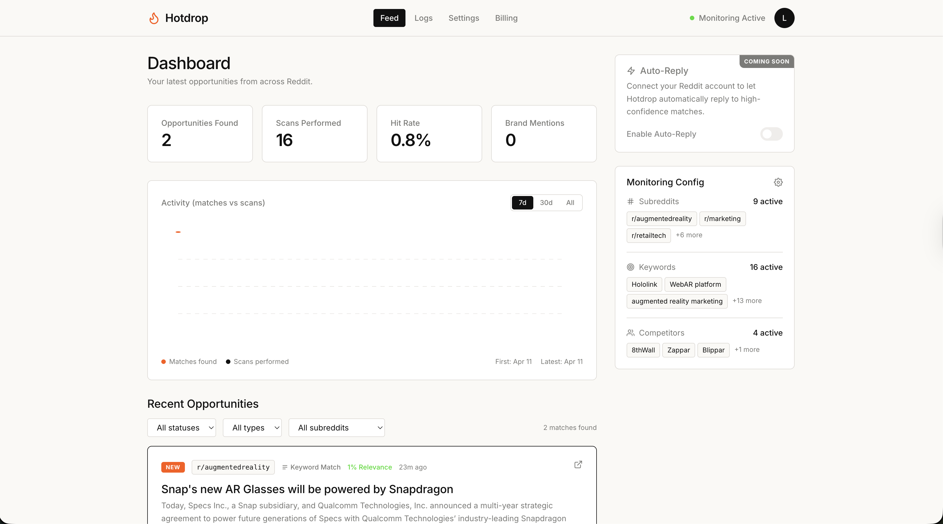Image resolution: width=943 pixels, height=524 pixels.
Task: Expand the All types filter
Action: click(252, 428)
